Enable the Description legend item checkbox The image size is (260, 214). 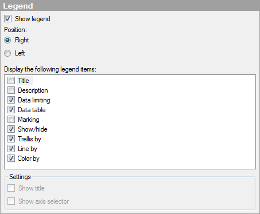tap(11, 90)
